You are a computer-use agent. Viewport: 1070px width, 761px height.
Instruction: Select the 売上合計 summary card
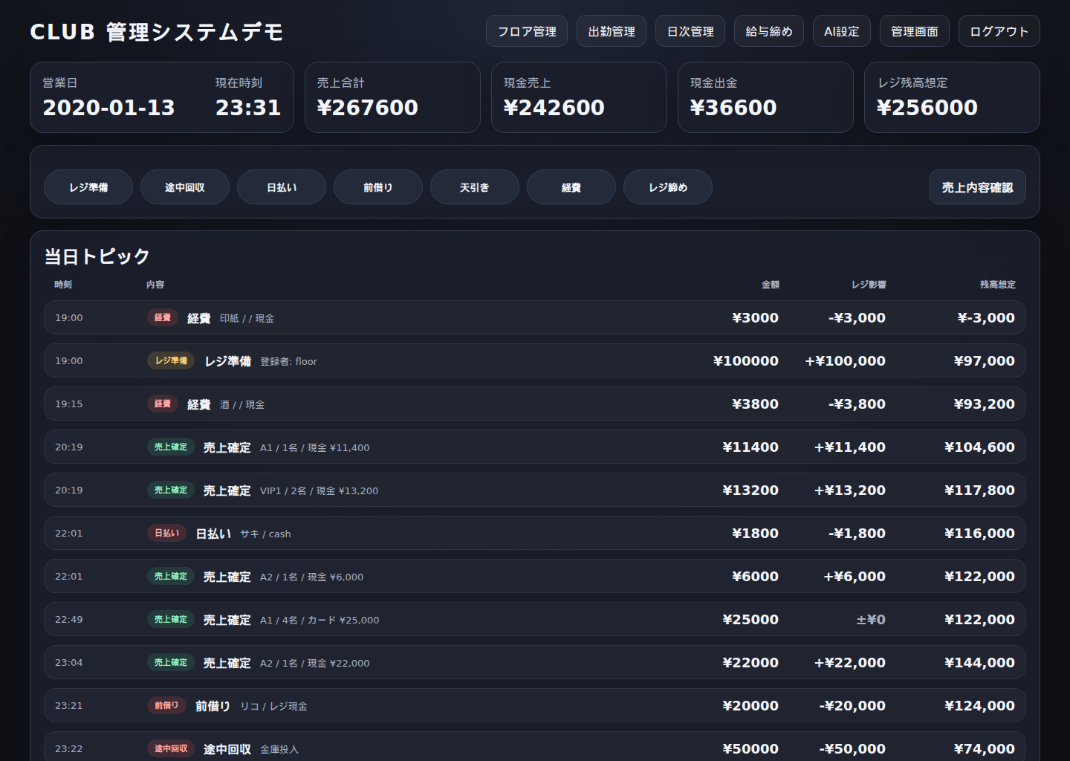click(x=392, y=97)
